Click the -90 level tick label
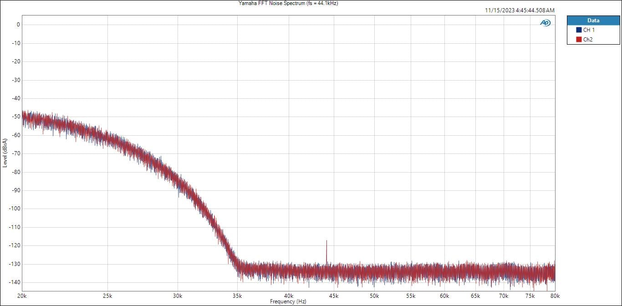 [16, 190]
